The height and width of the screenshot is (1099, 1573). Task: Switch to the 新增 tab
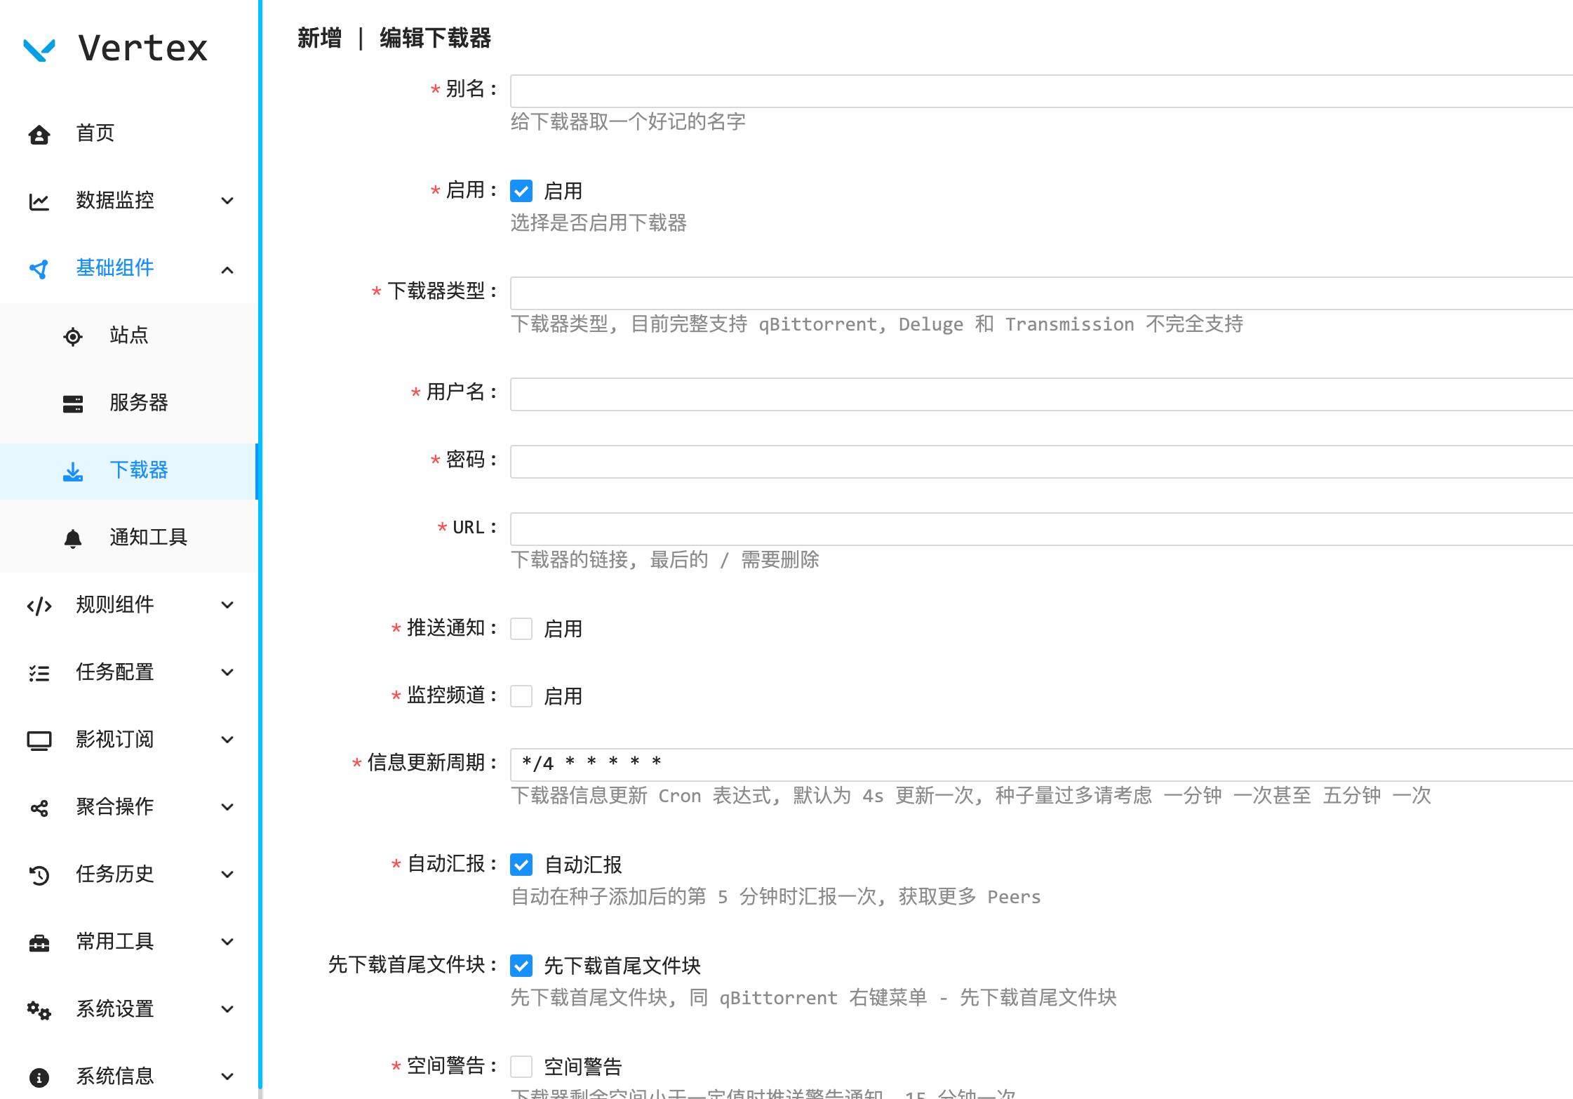point(319,39)
